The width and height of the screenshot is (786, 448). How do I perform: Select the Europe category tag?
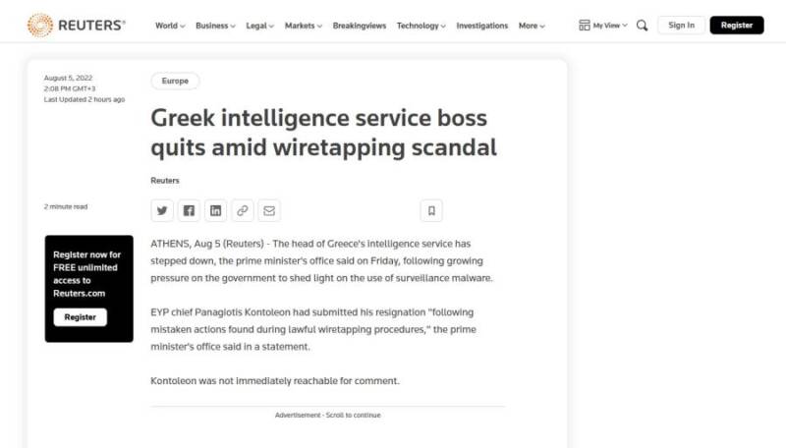click(175, 82)
